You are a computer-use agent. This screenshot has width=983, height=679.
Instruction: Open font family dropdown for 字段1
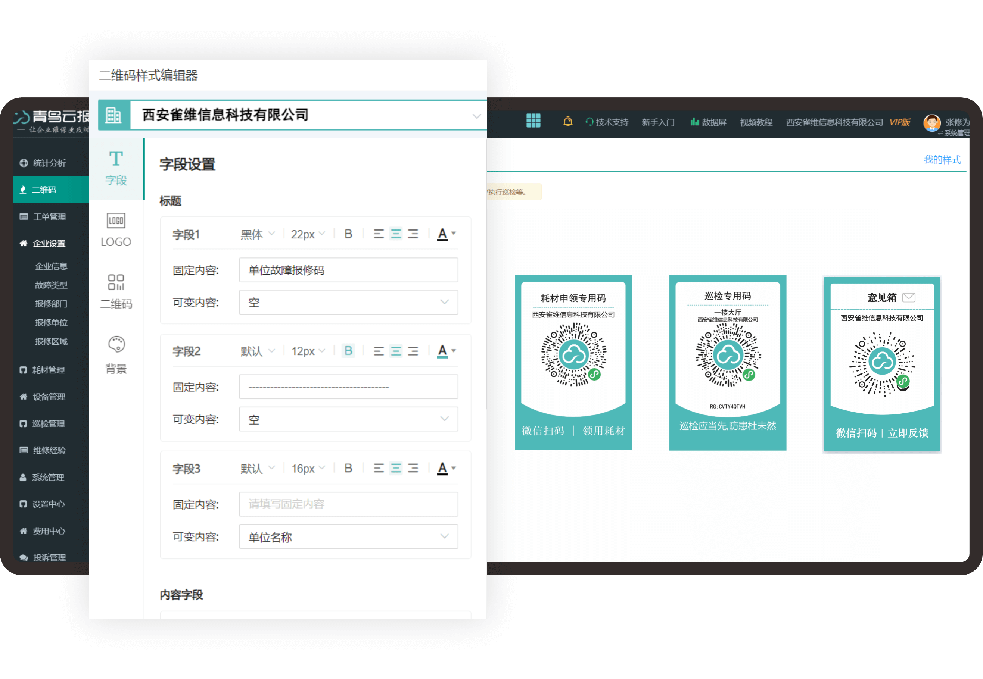[x=257, y=234]
